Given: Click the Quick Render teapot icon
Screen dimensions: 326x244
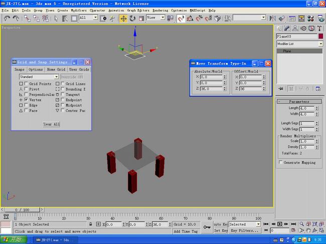Looking at the screenshot, I should click(x=321, y=18).
